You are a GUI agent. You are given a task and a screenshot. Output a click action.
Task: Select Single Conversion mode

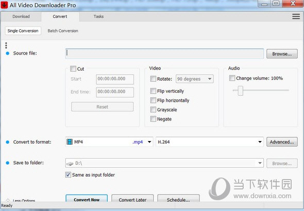point(23,31)
